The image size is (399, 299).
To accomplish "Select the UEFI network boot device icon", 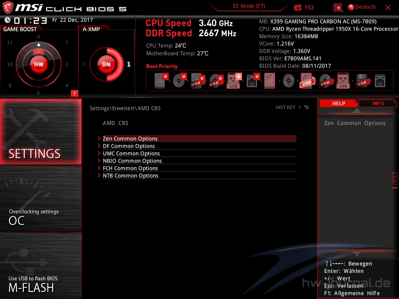I will pos(252,81).
